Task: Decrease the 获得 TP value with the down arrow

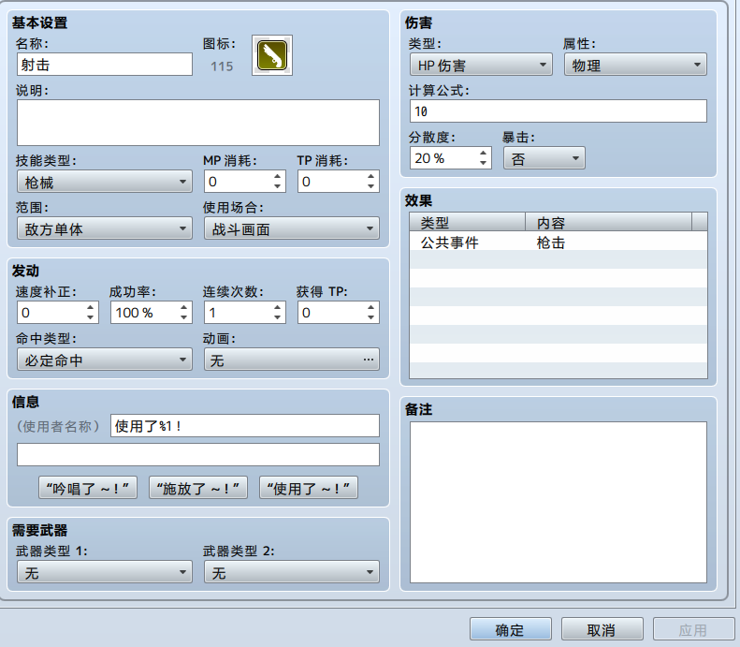Action: (x=371, y=317)
